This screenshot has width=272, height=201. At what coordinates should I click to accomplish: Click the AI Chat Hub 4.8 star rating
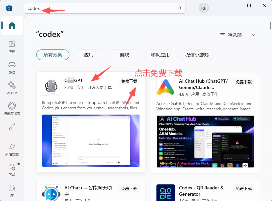tap(184, 94)
